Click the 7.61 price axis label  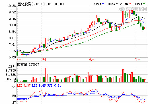click(x=13, y=44)
